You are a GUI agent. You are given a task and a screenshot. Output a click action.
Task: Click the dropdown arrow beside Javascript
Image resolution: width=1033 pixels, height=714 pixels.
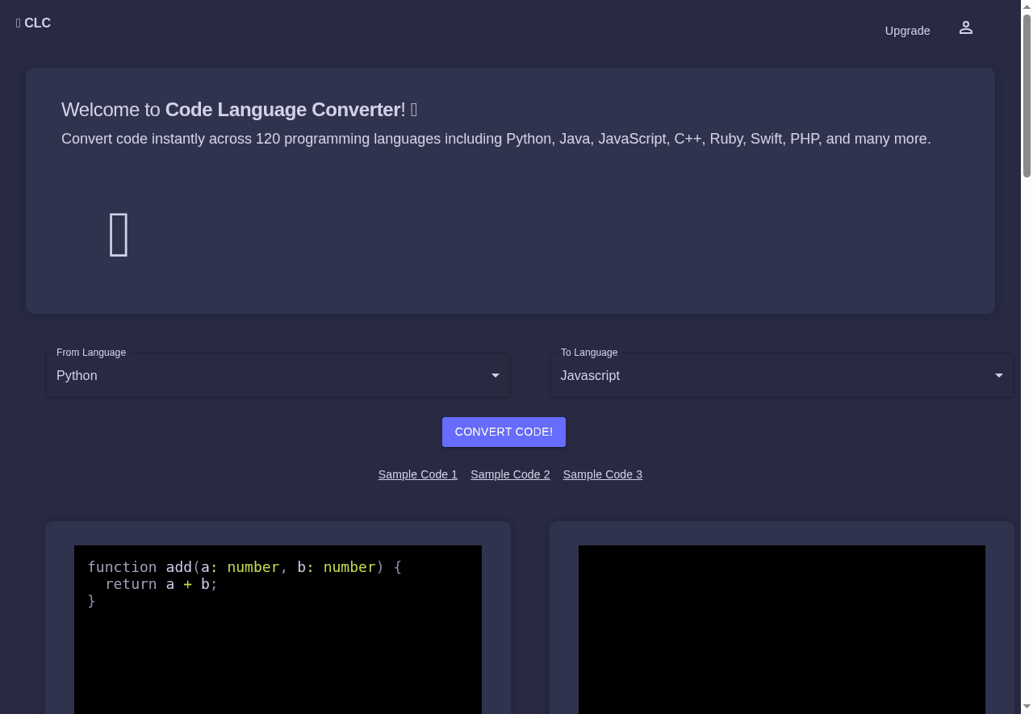999,375
